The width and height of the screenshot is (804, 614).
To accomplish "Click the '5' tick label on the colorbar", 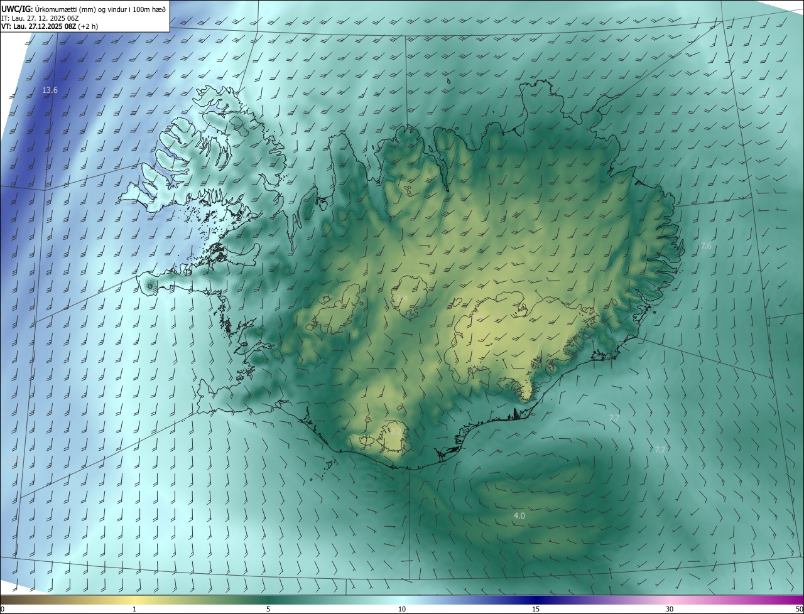I will click(268, 609).
